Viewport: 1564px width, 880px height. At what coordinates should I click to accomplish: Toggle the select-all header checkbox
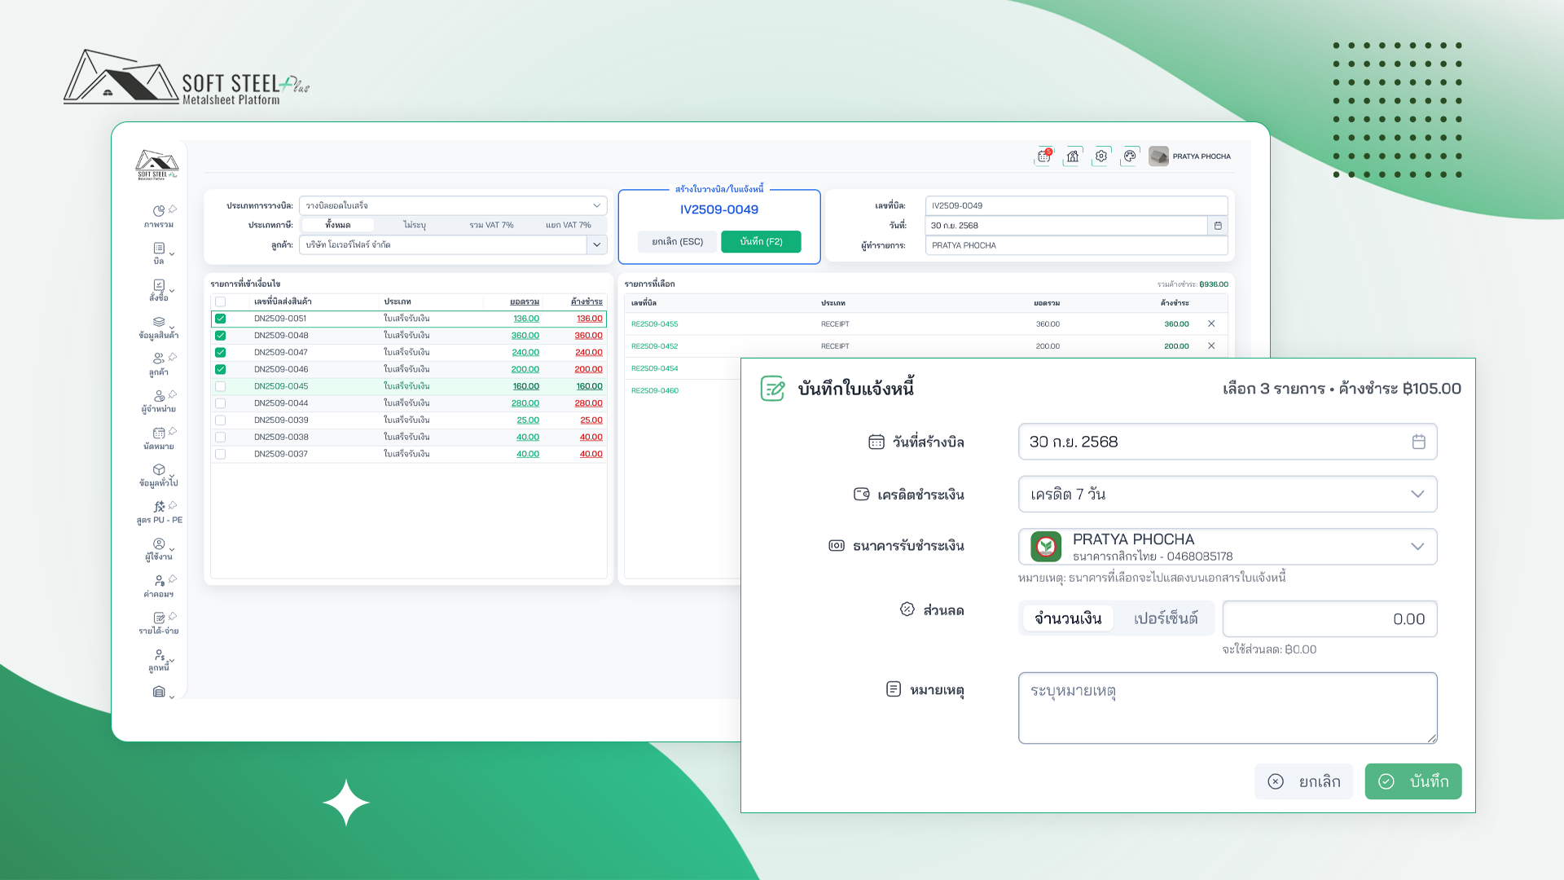click(221, 301)
